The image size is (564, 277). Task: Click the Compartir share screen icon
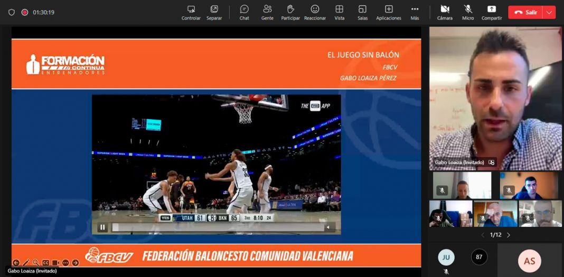(x=491, y=9)
